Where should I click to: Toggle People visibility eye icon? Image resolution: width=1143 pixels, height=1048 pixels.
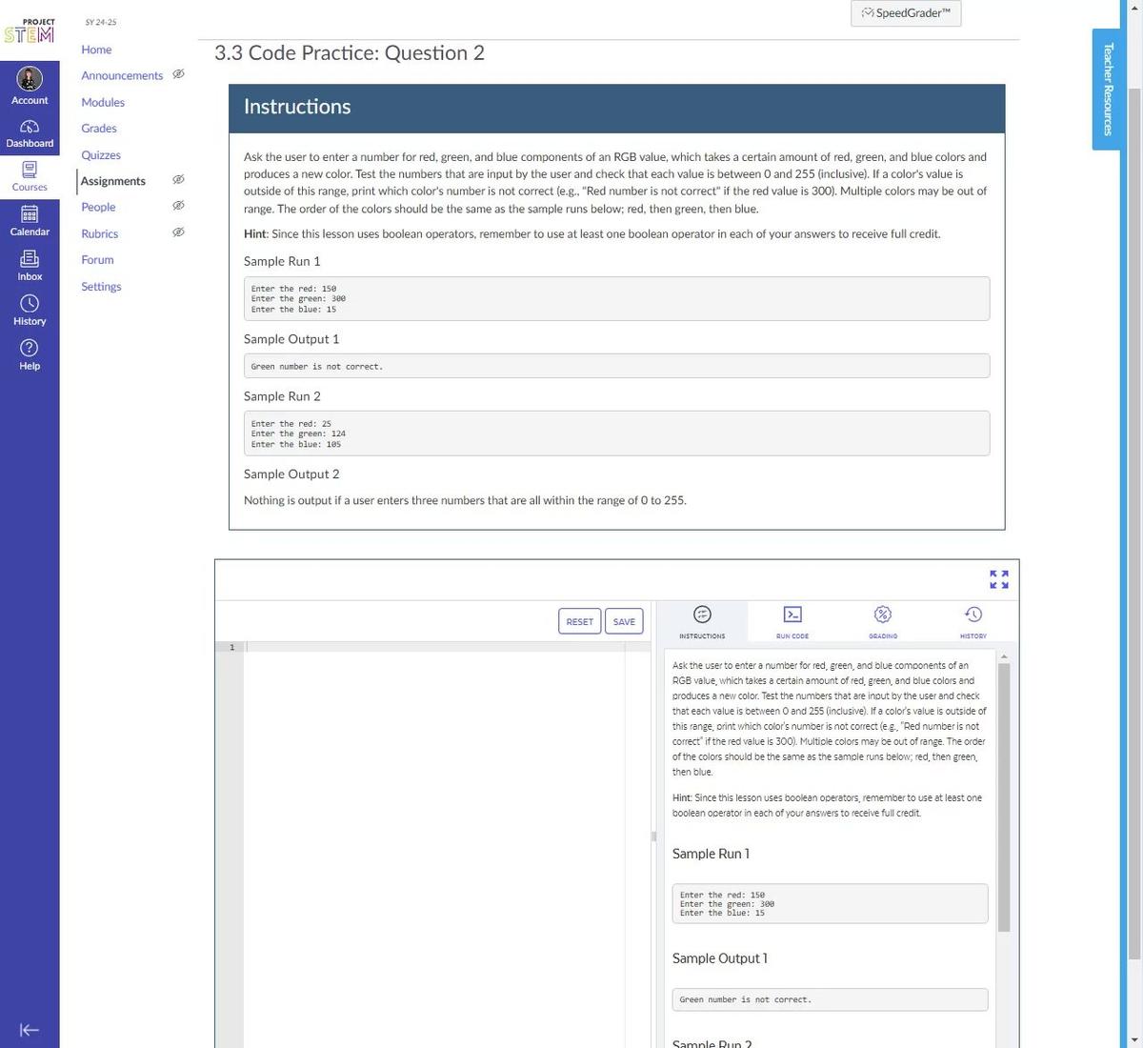pyautogui.click(x=178, y=206)
